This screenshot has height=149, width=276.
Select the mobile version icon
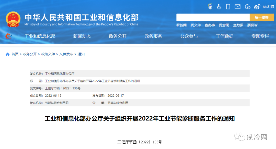pos(228,7)
